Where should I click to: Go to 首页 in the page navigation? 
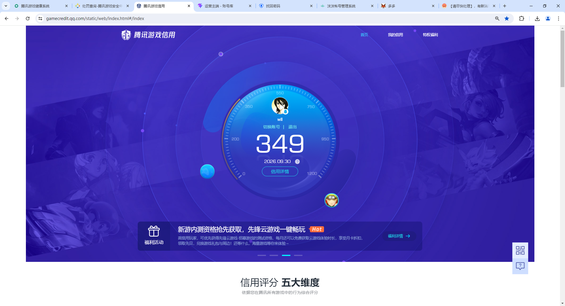364,35
